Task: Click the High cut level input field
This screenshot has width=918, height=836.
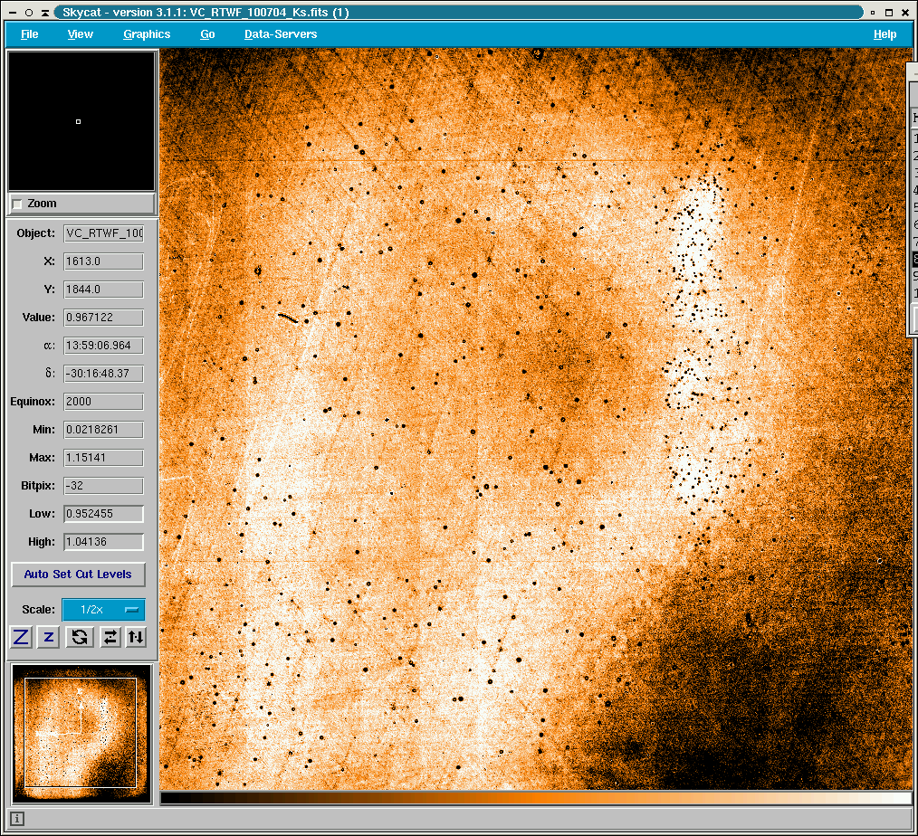Action: pos(103,542)
